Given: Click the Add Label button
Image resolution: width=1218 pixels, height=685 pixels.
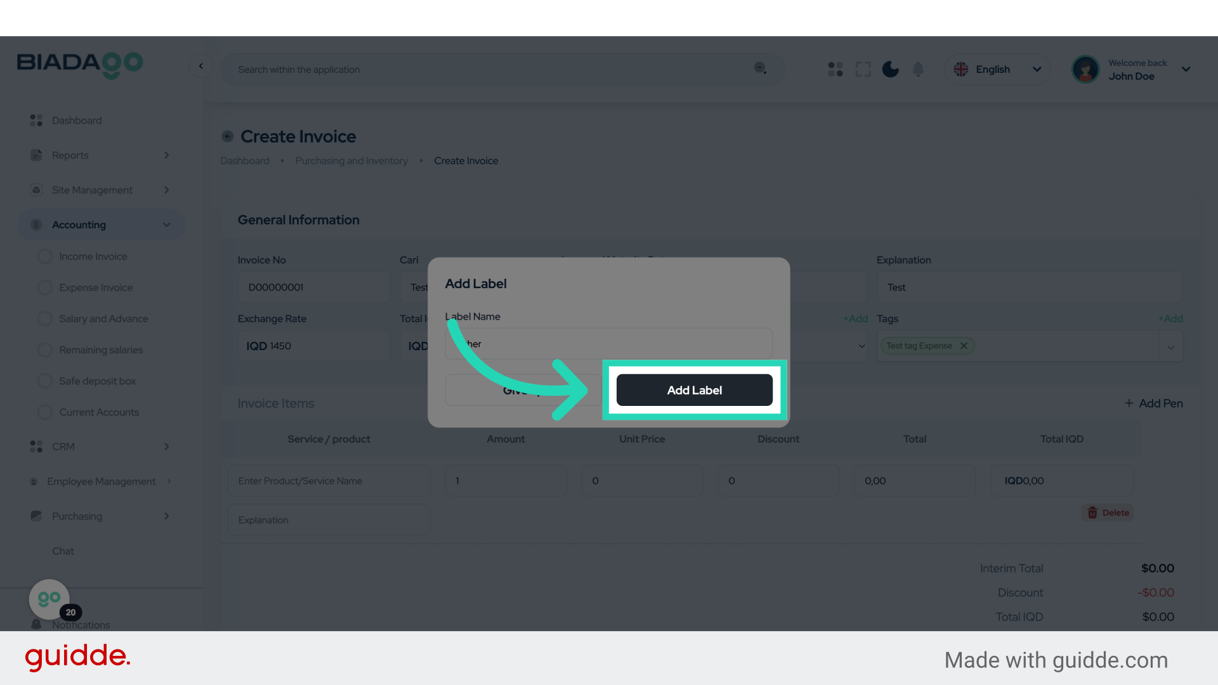Looking at the screenshot, I should point(694,390).
